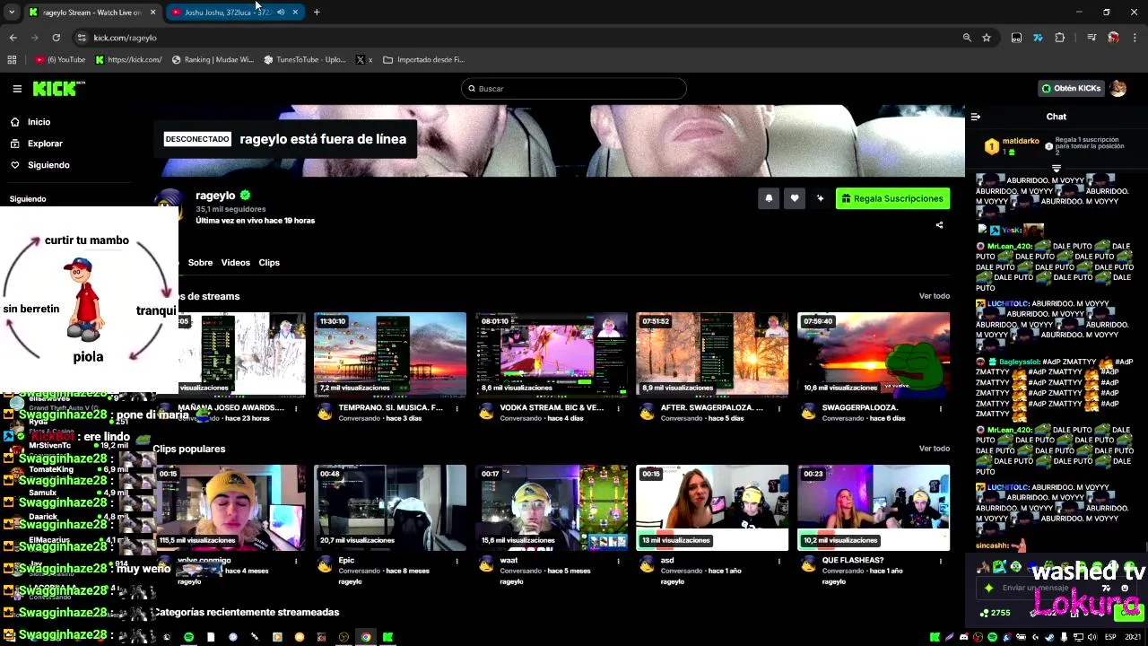Viewport: 1148px width, 646px height.
Task: Click Ver todo for Clips populares
Action: point(934,449)
